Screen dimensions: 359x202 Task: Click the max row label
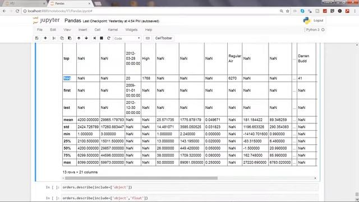[x=67, y=162]
